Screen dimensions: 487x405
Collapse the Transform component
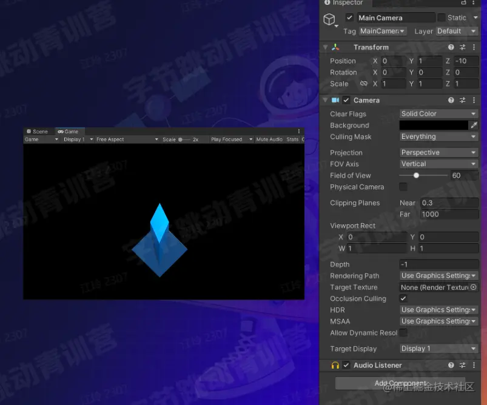click(x=325, y=47)
